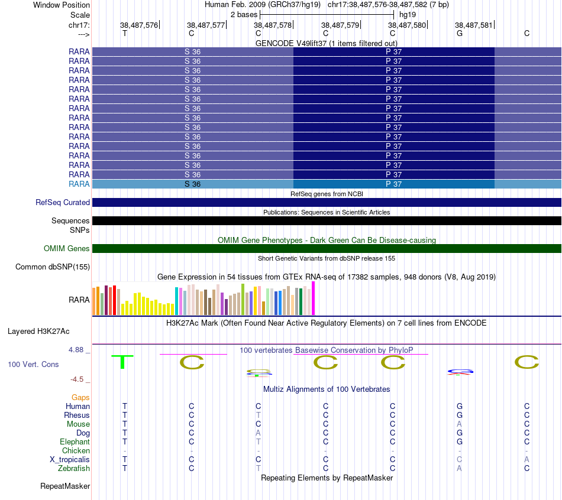Open the H3K27Ac Mark track title

[x=327, y=323]
